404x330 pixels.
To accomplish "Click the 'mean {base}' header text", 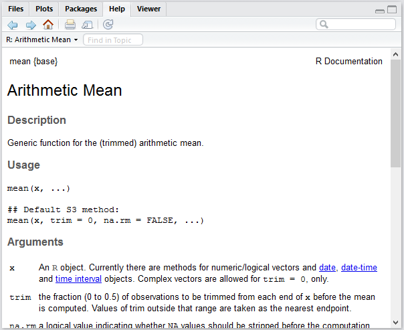I will click(x=33, y=62).
